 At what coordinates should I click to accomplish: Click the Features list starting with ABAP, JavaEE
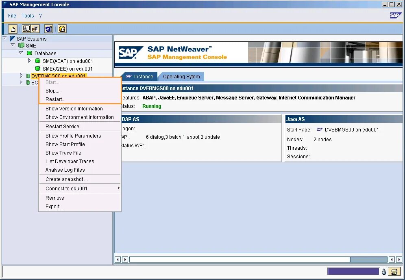click(x=249, y=98)
